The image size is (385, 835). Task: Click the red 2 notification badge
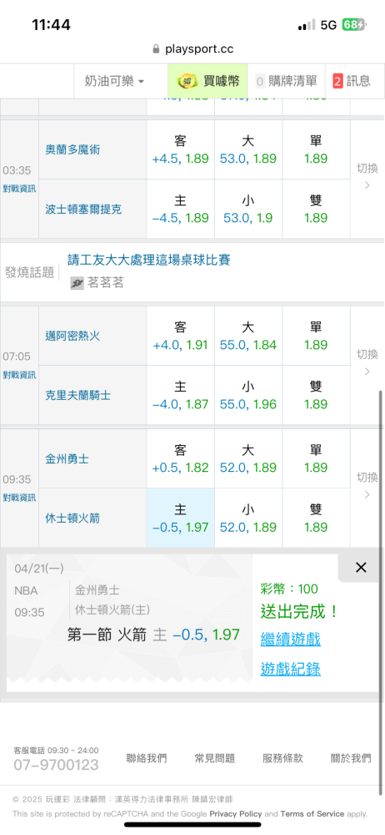(337, 81)
